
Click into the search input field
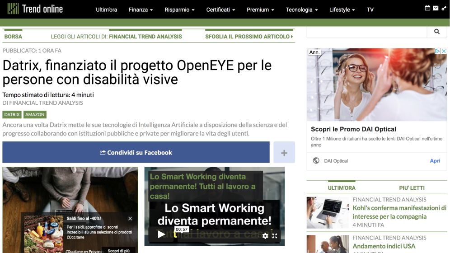coord(367,32)
